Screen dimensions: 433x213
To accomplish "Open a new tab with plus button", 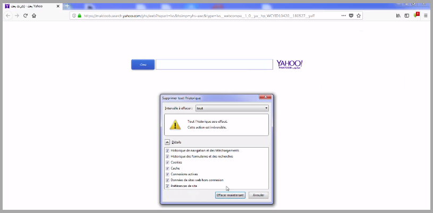I will coord(67,6).
